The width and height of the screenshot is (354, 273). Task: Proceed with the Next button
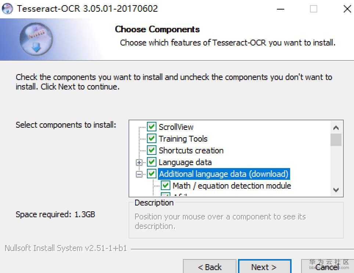(264, 267)
